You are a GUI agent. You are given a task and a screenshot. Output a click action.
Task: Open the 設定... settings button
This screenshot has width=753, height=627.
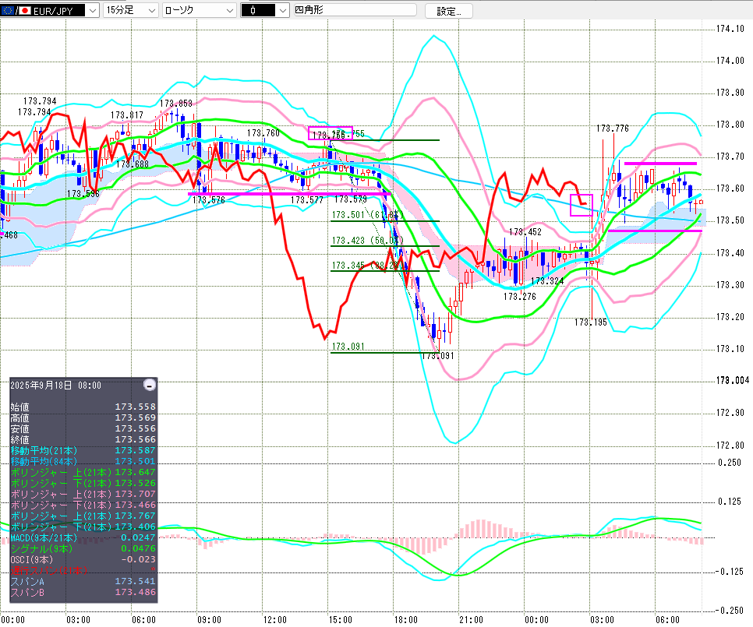click(448, 11)
